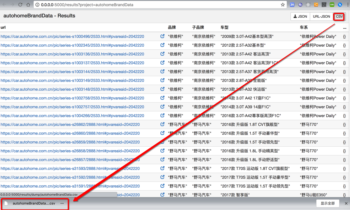350x210 pixels.
Task: Focus the address bar URL field
Action: [x=159, y=5]
